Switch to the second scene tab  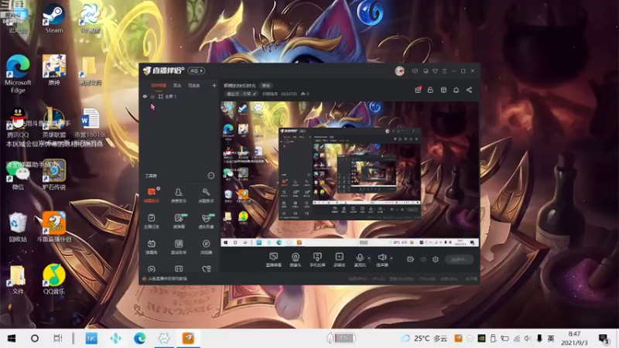click(177, 85)
